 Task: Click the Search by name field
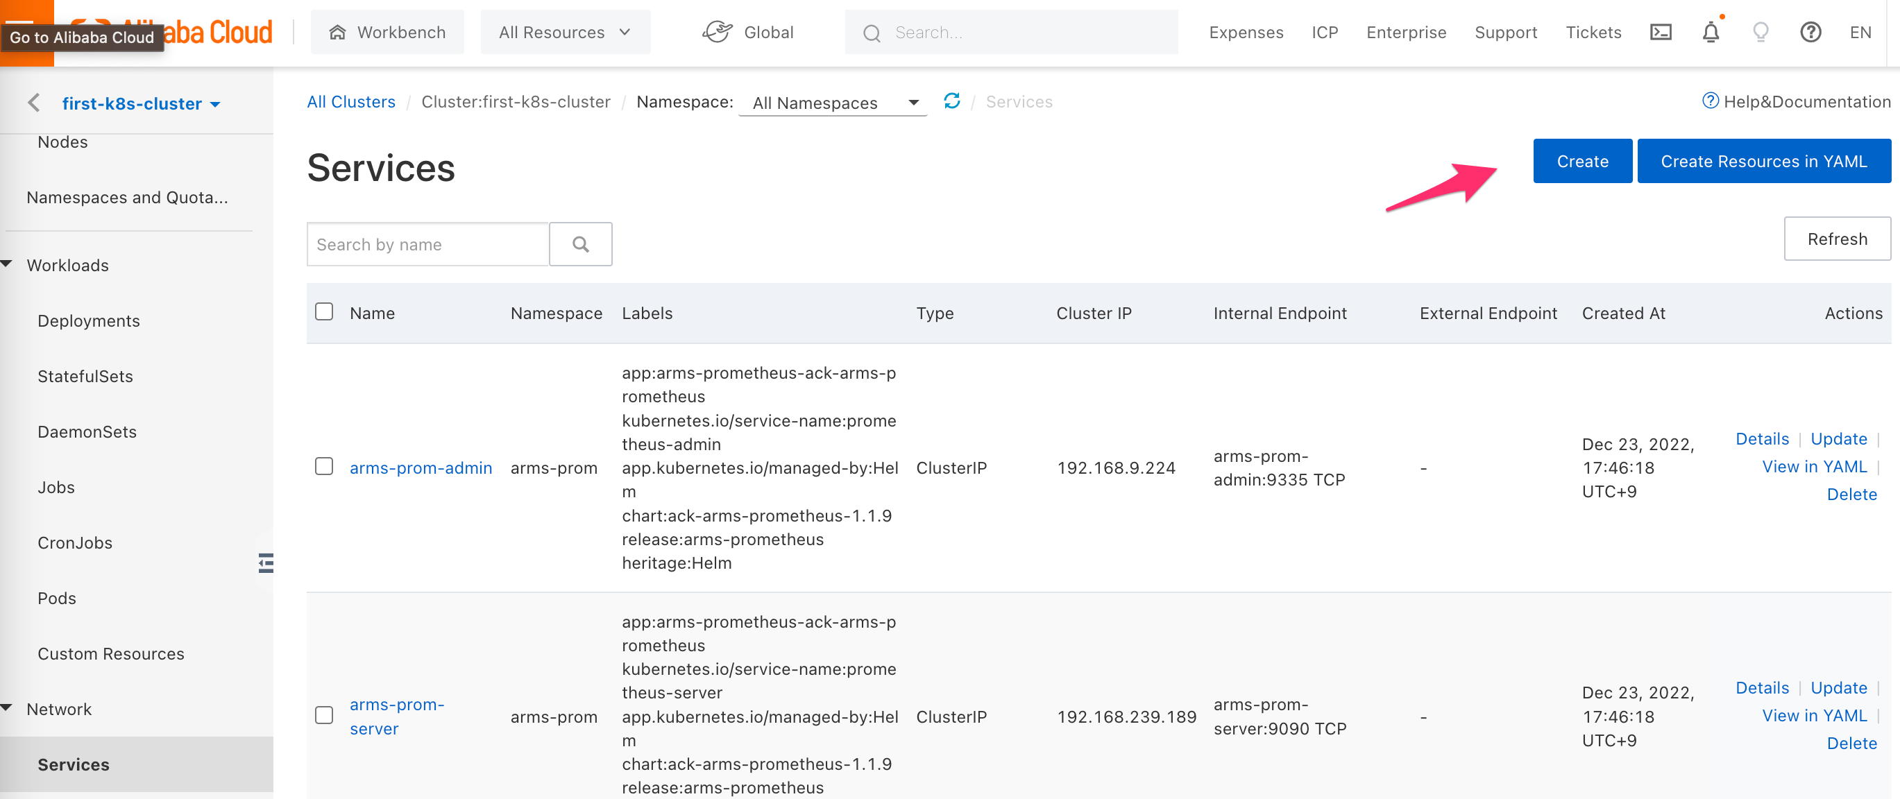(427, 244)
